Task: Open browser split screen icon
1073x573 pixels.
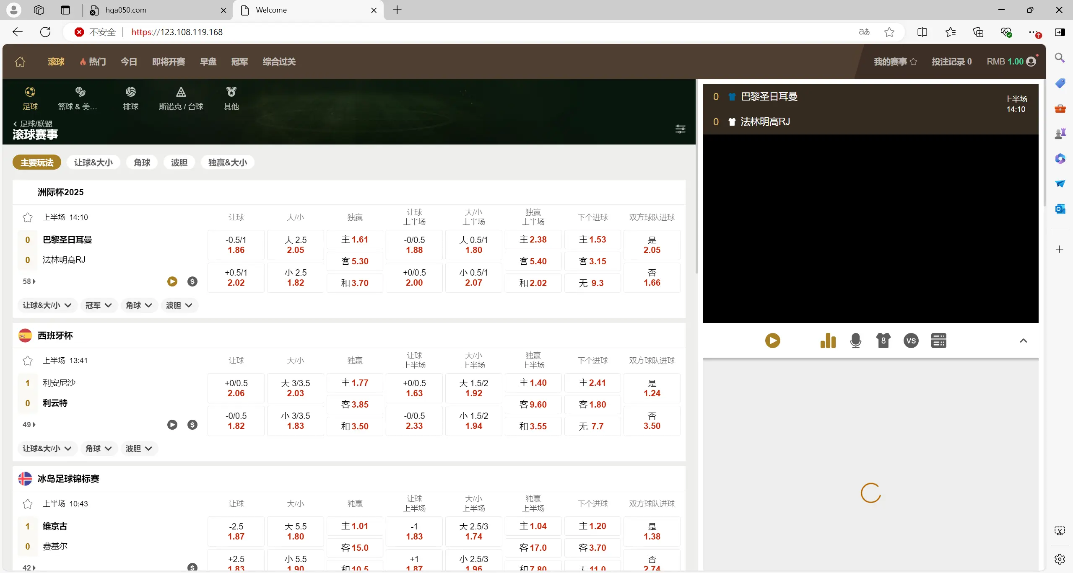Action: [922, 32]
